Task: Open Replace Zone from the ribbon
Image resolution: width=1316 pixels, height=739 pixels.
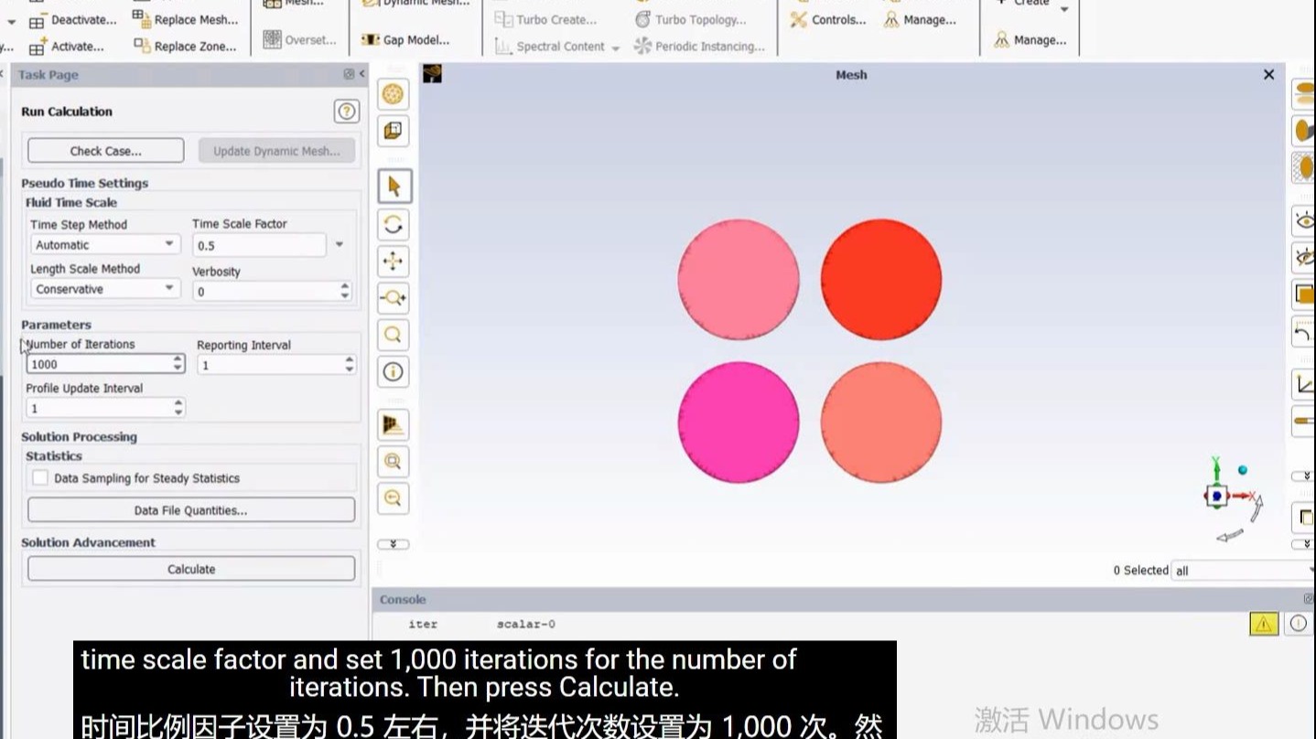Action: (186, 46)
